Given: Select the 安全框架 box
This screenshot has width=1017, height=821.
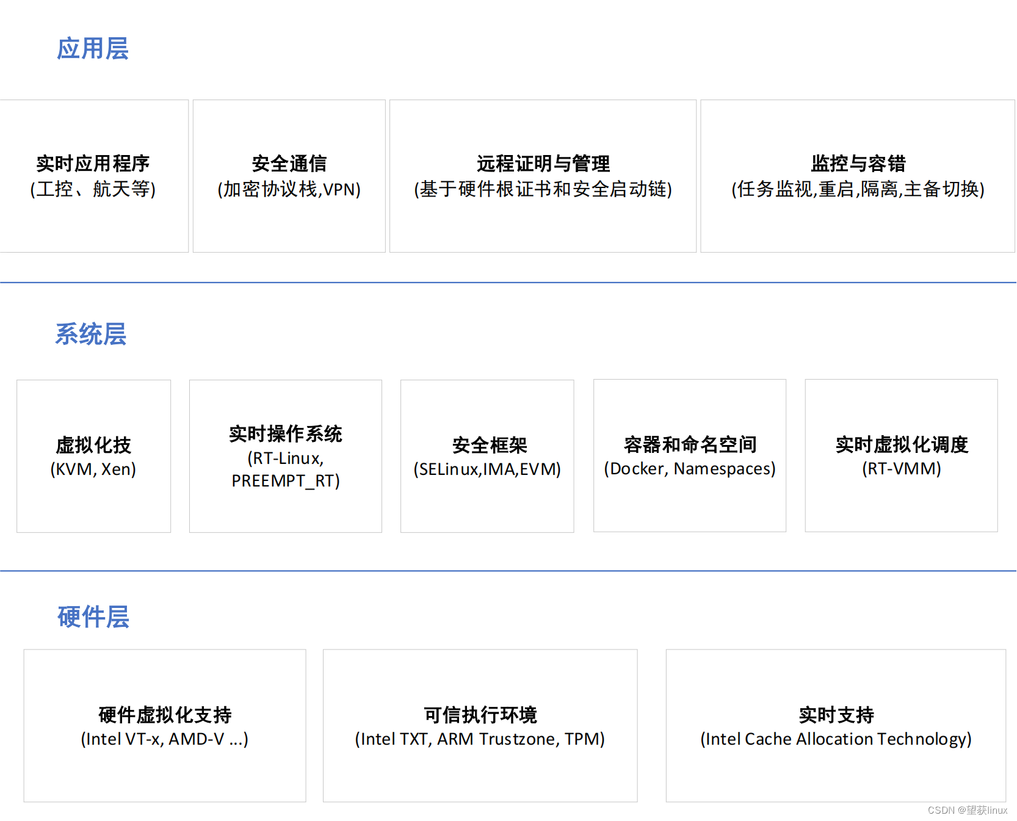Looking at the screenshot, I should coord(487,456).
